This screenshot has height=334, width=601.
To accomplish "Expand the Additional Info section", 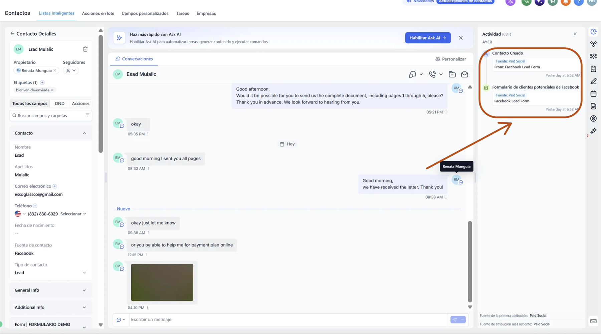I will (x=51, y=307).
